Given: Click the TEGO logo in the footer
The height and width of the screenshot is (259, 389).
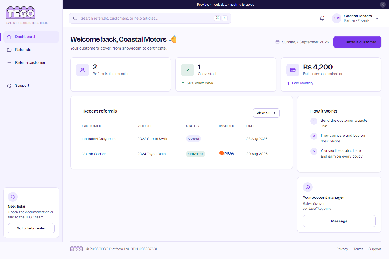Looking at the screenshot, I should click(x=76, y=249).
